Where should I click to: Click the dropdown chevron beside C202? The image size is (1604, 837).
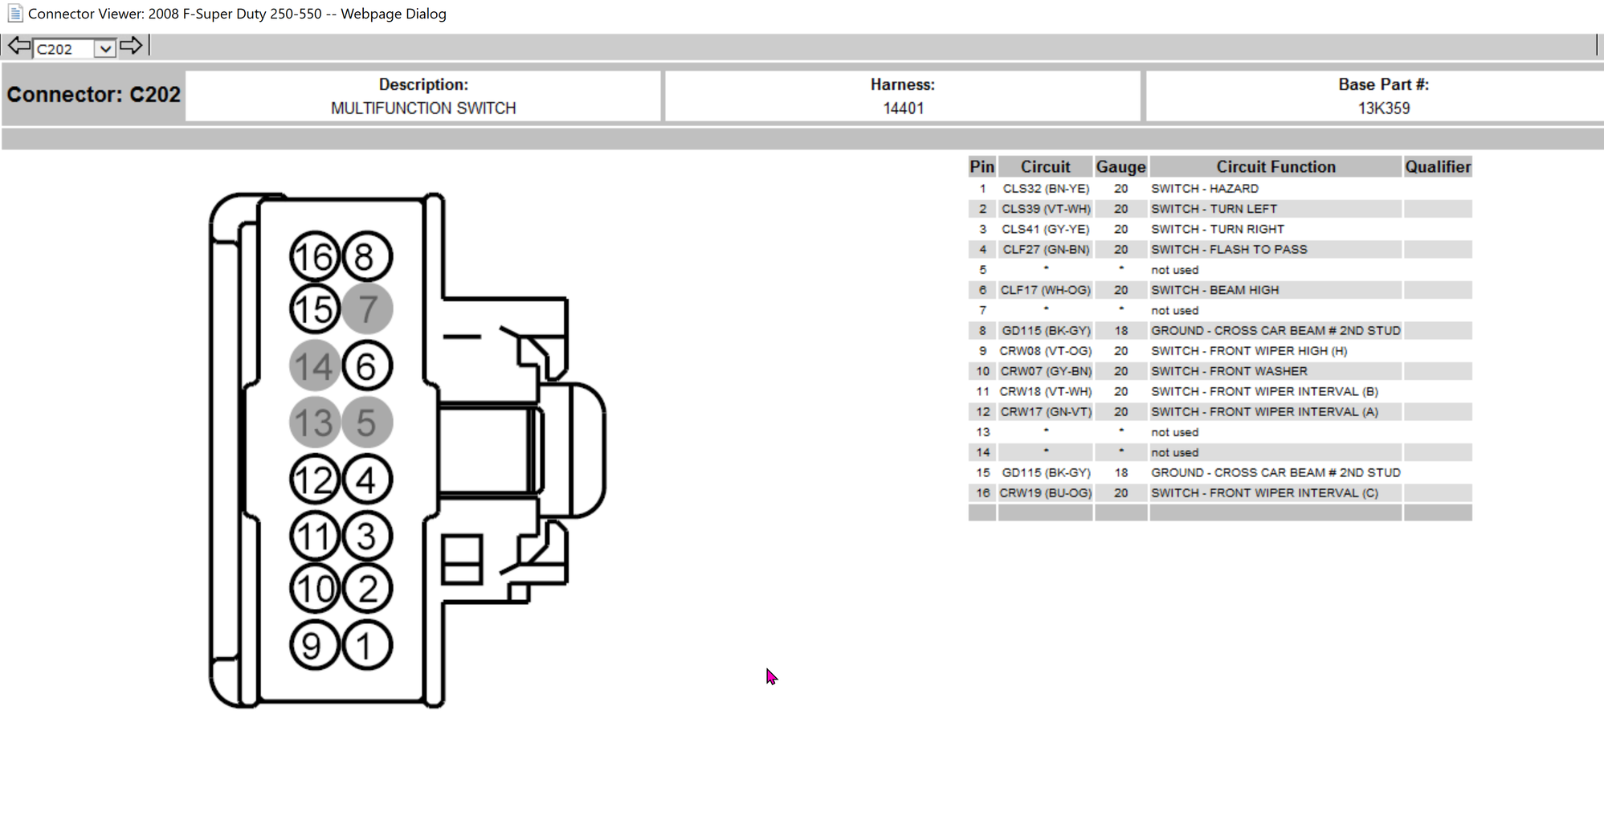(x=105, y=48)
